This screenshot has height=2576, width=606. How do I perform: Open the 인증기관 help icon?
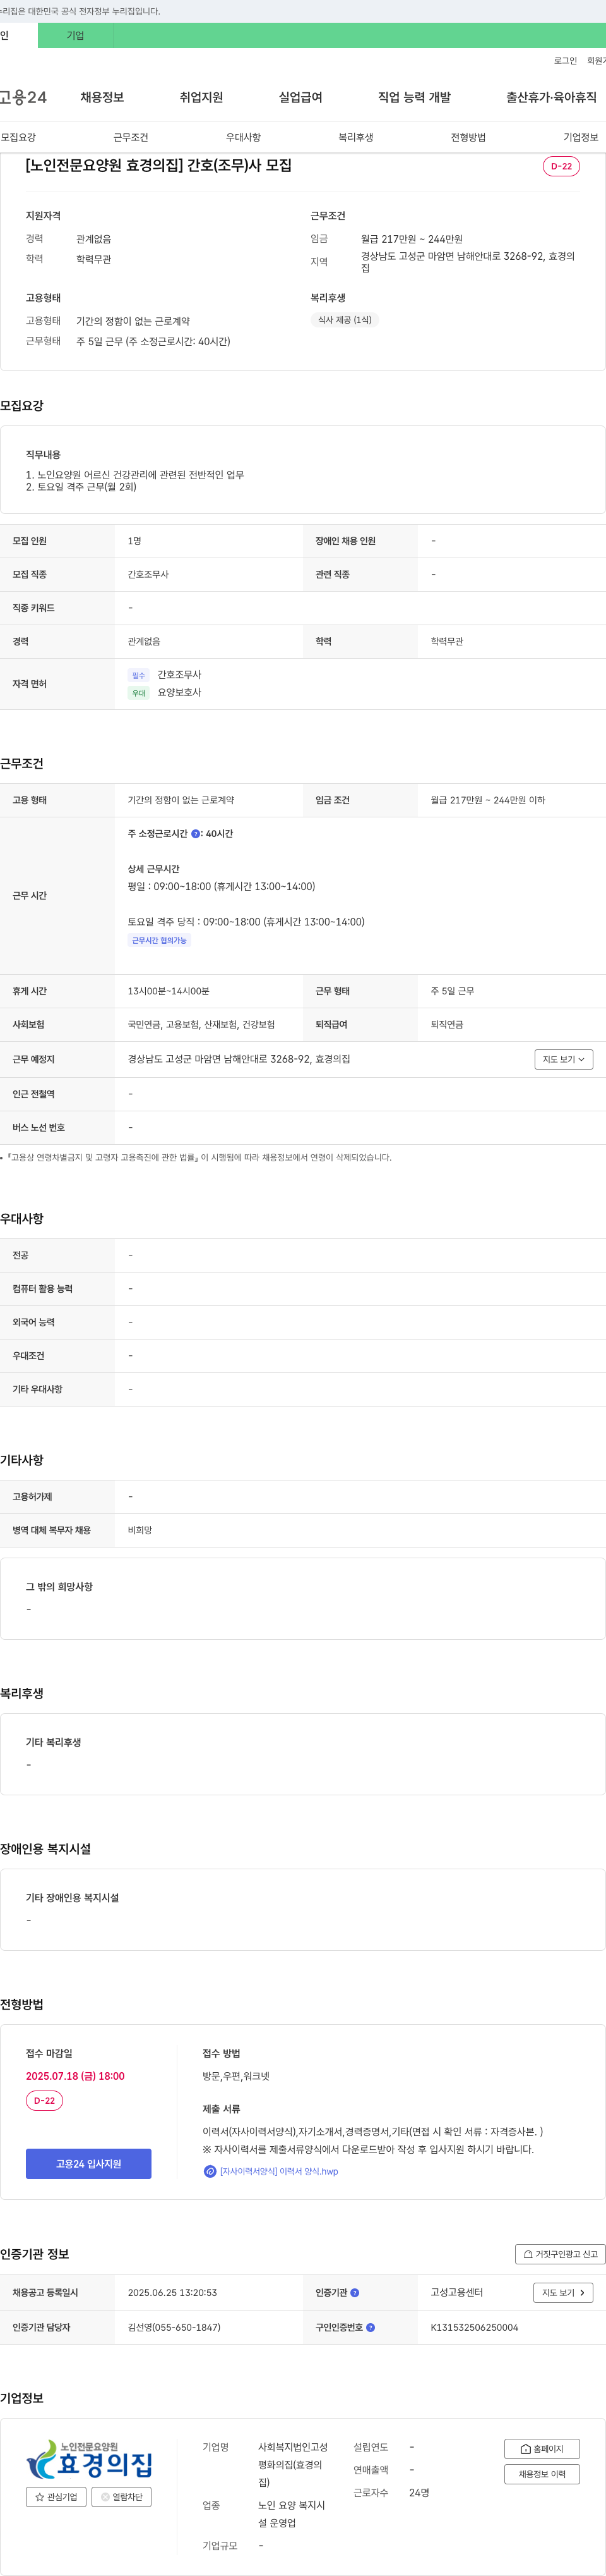pos(354,2292)
